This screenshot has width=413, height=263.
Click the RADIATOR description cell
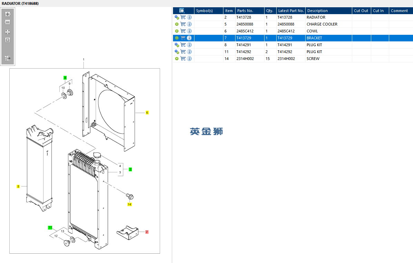[329, 17]
